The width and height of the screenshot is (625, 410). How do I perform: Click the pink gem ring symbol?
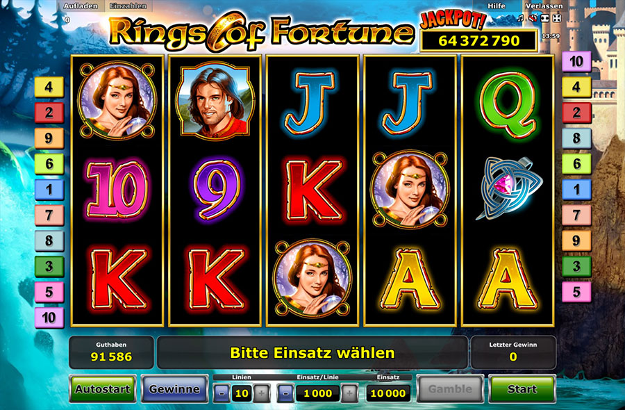(x=508, y=188)
